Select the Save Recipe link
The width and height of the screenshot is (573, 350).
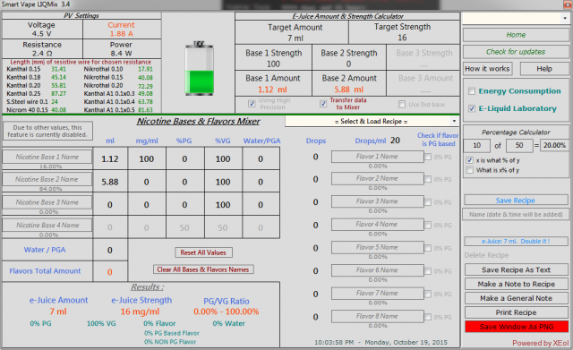click(516, 201)
